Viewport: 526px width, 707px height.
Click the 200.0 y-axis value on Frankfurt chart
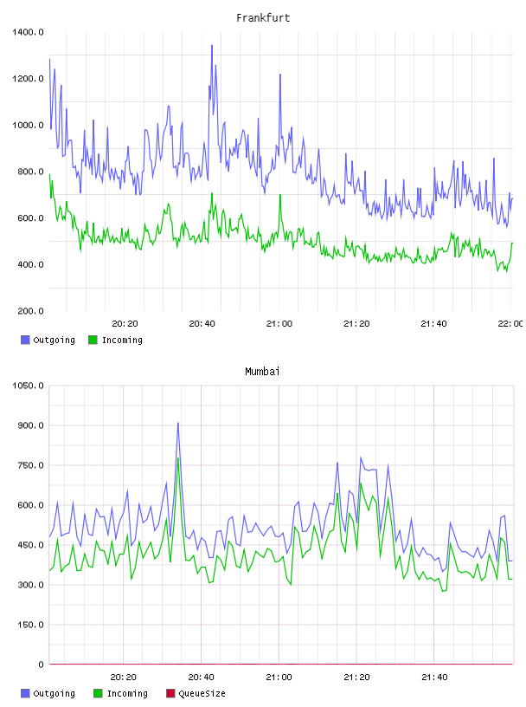30,311
